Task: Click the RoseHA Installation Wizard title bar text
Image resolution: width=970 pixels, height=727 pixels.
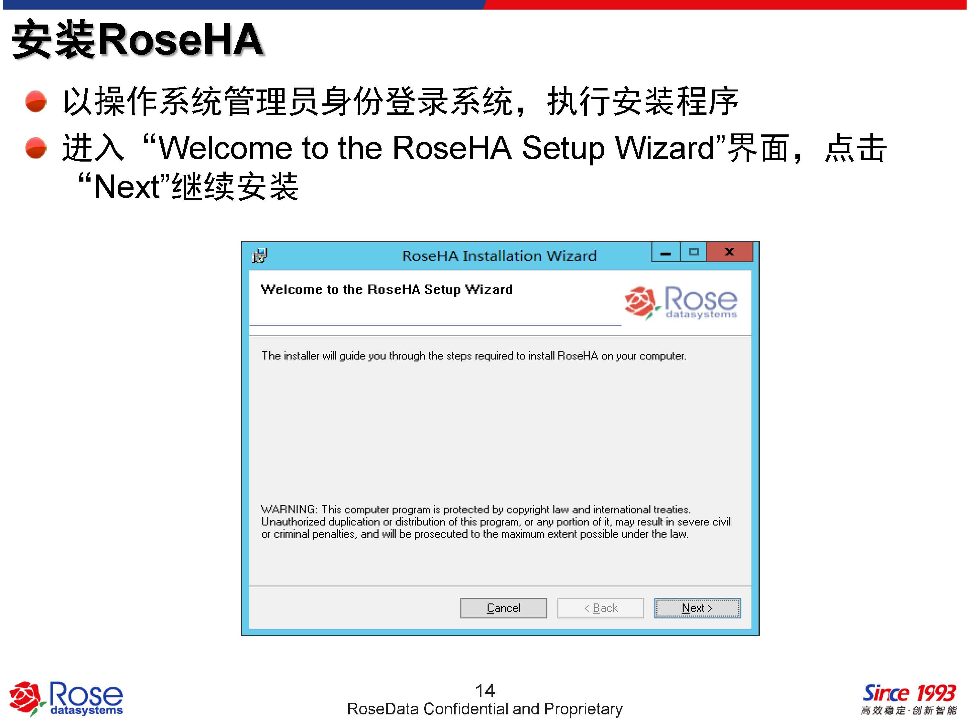Action: (499, 256)
